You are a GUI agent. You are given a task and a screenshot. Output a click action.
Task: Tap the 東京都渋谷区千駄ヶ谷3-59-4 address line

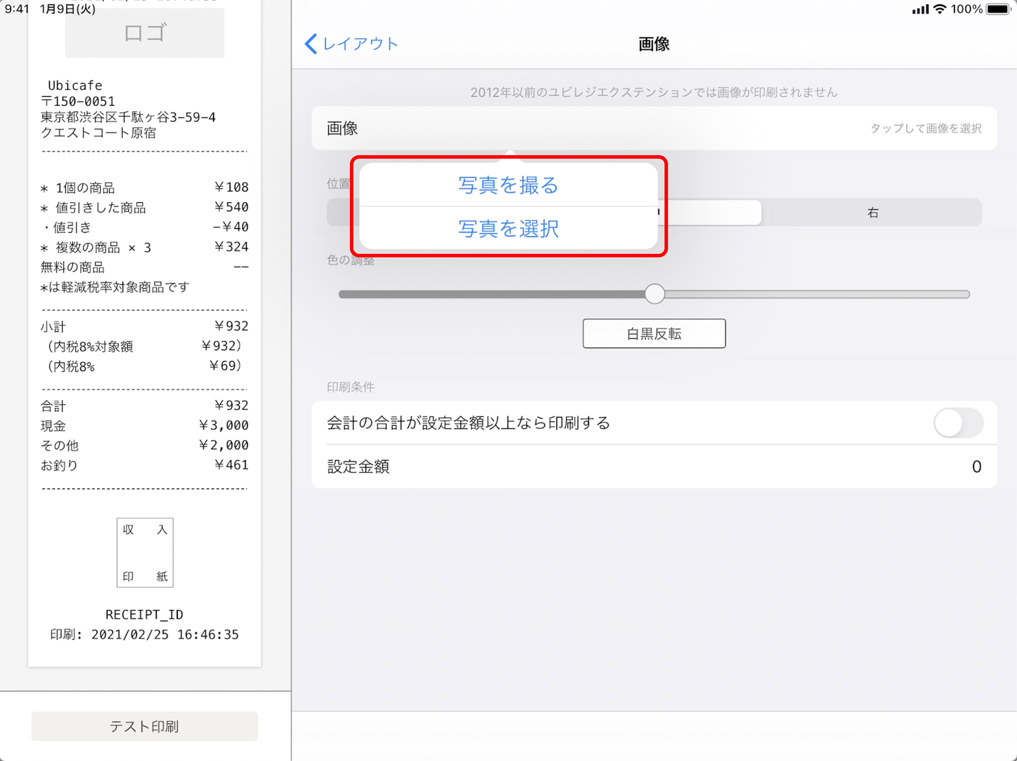click(x=128, y=117)
